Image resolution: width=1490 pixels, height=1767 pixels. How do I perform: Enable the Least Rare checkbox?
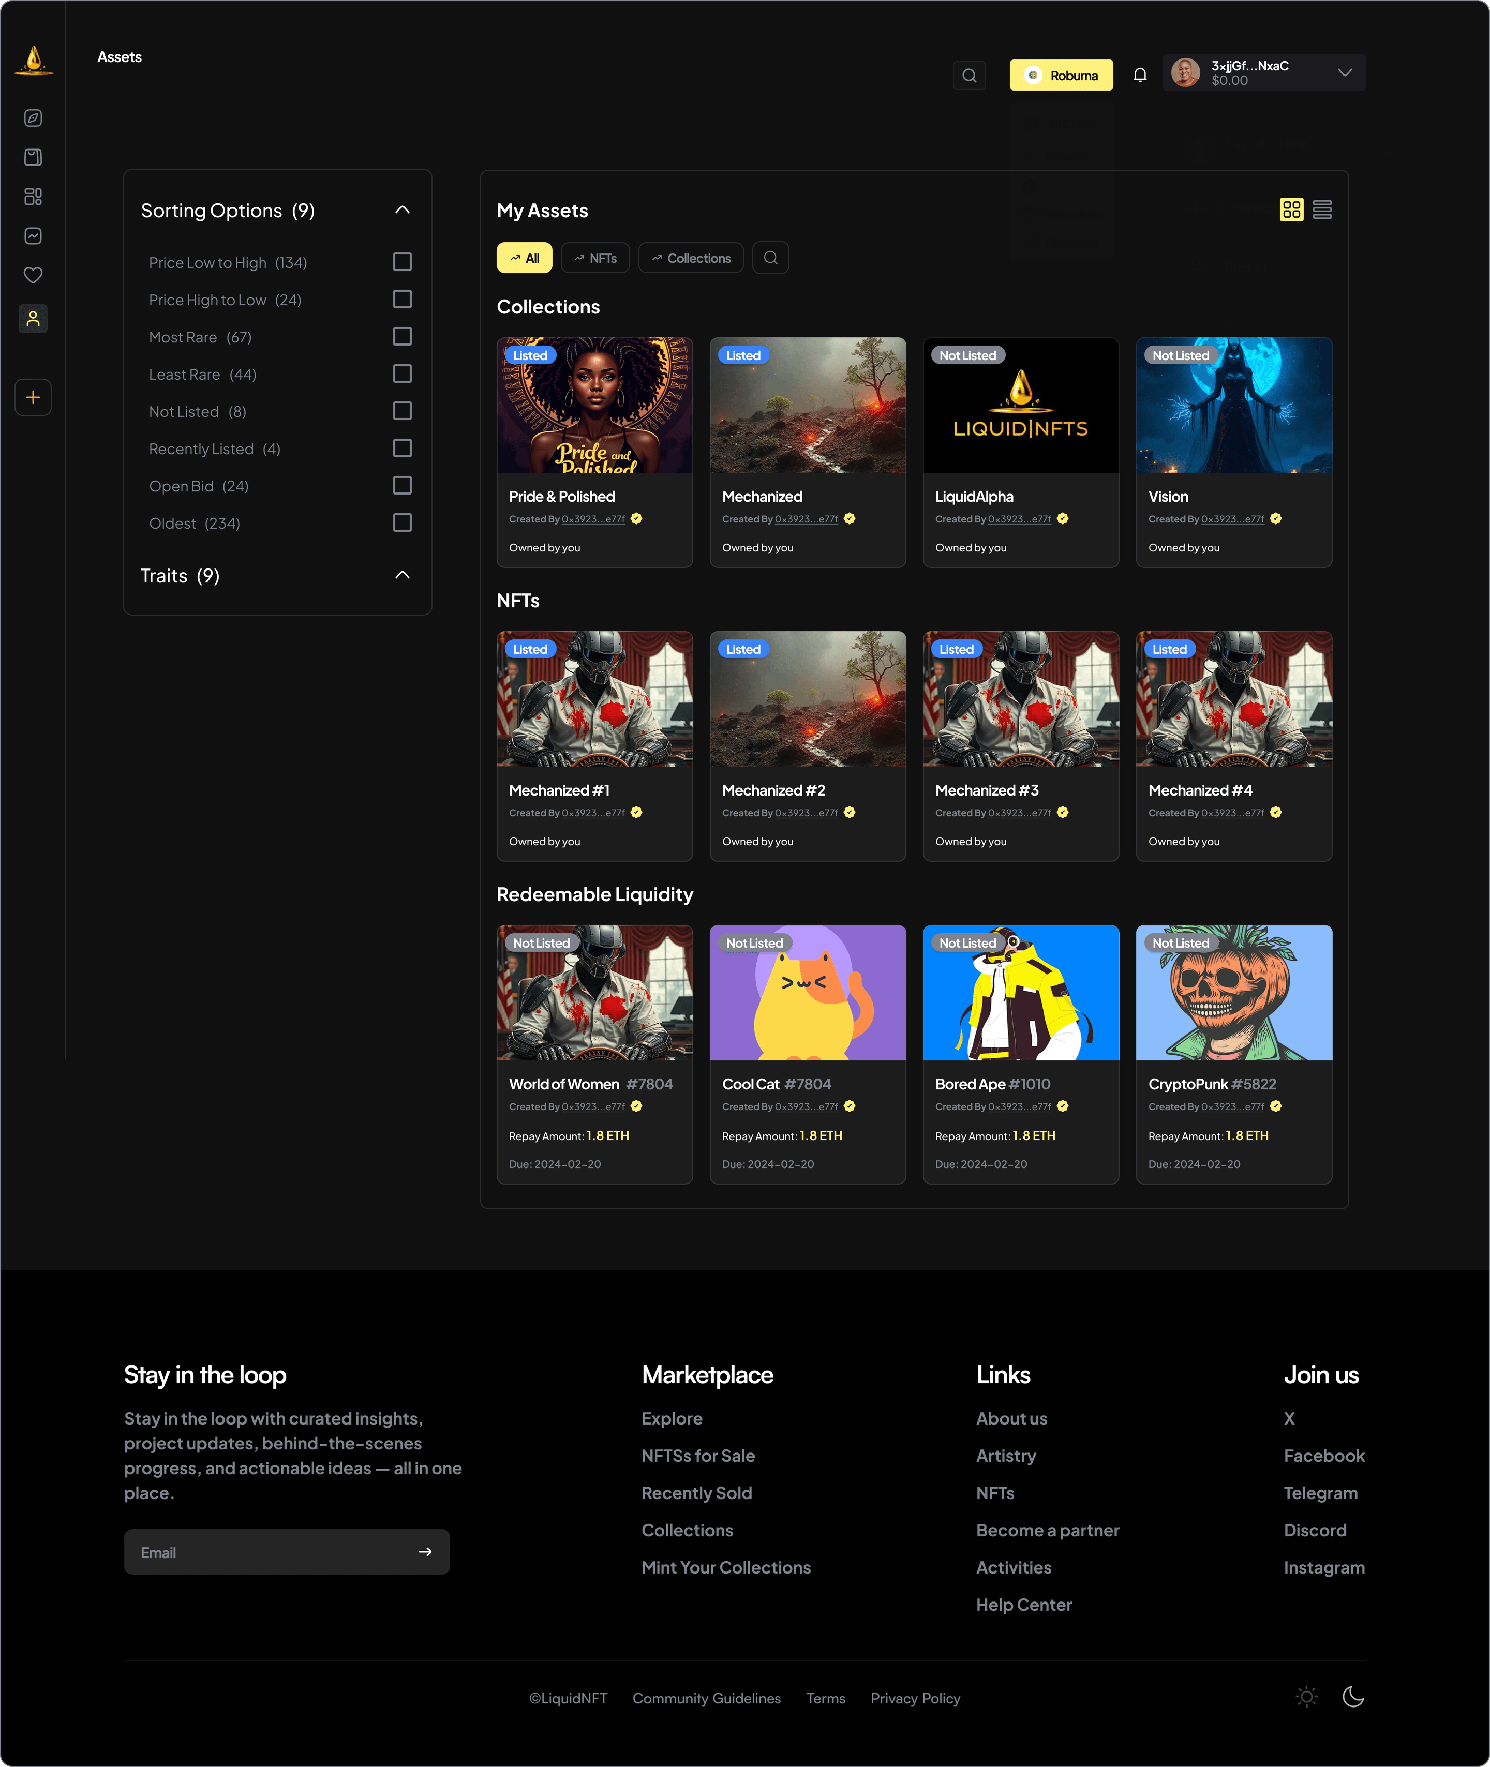tap(402, 373)
